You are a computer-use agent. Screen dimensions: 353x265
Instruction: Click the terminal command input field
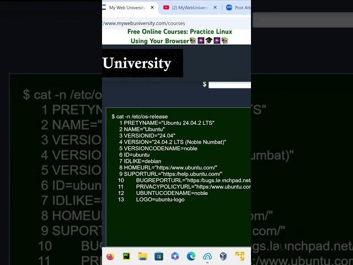[x=229, y=85]
